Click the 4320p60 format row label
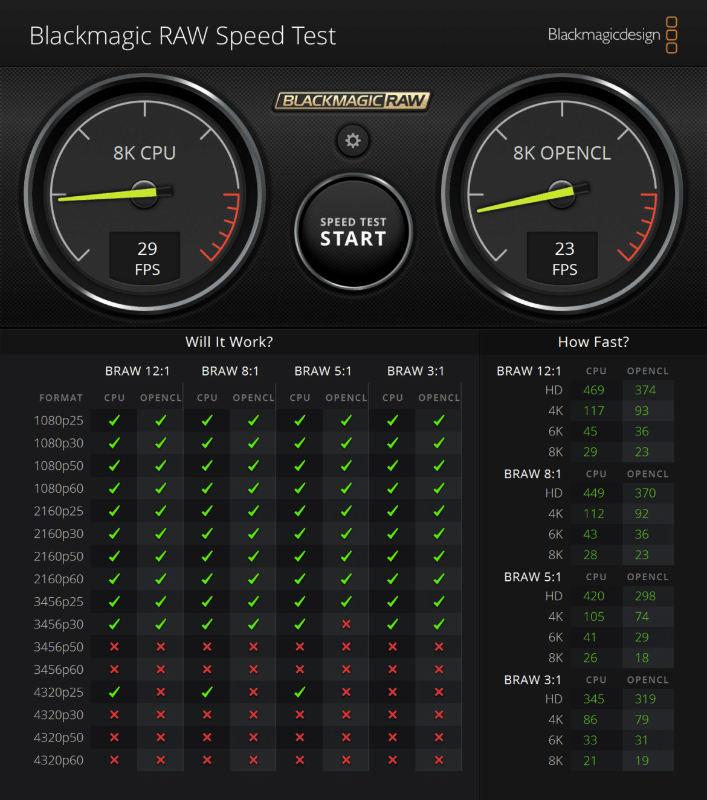Viewport: 707px width, 800px height. click(59, 760)
